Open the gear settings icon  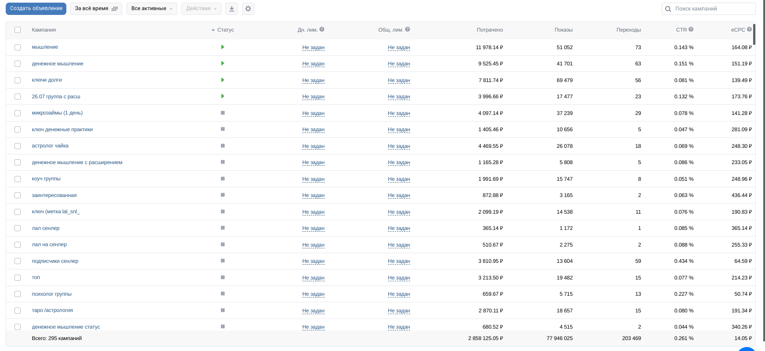click(x=248, y=9)
